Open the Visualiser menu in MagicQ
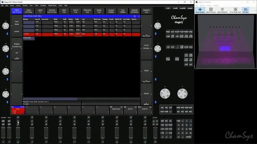This screenshot has height=144, width=257. click(x=43, y=6)
